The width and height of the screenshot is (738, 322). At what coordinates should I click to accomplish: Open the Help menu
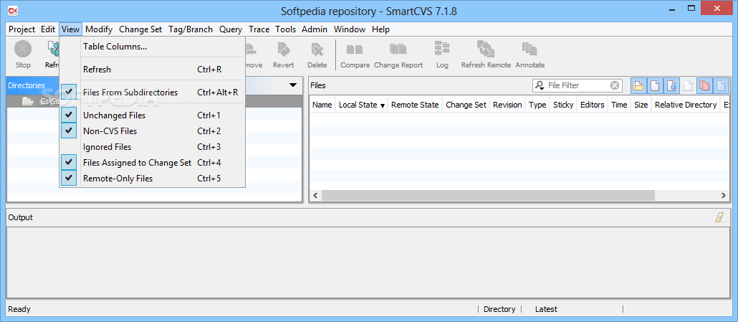(380, 29)
